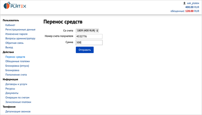The height and width of the screenshot is (115, 202).
Task: Open Регистрационные данные
Action: tap(20, 30)
